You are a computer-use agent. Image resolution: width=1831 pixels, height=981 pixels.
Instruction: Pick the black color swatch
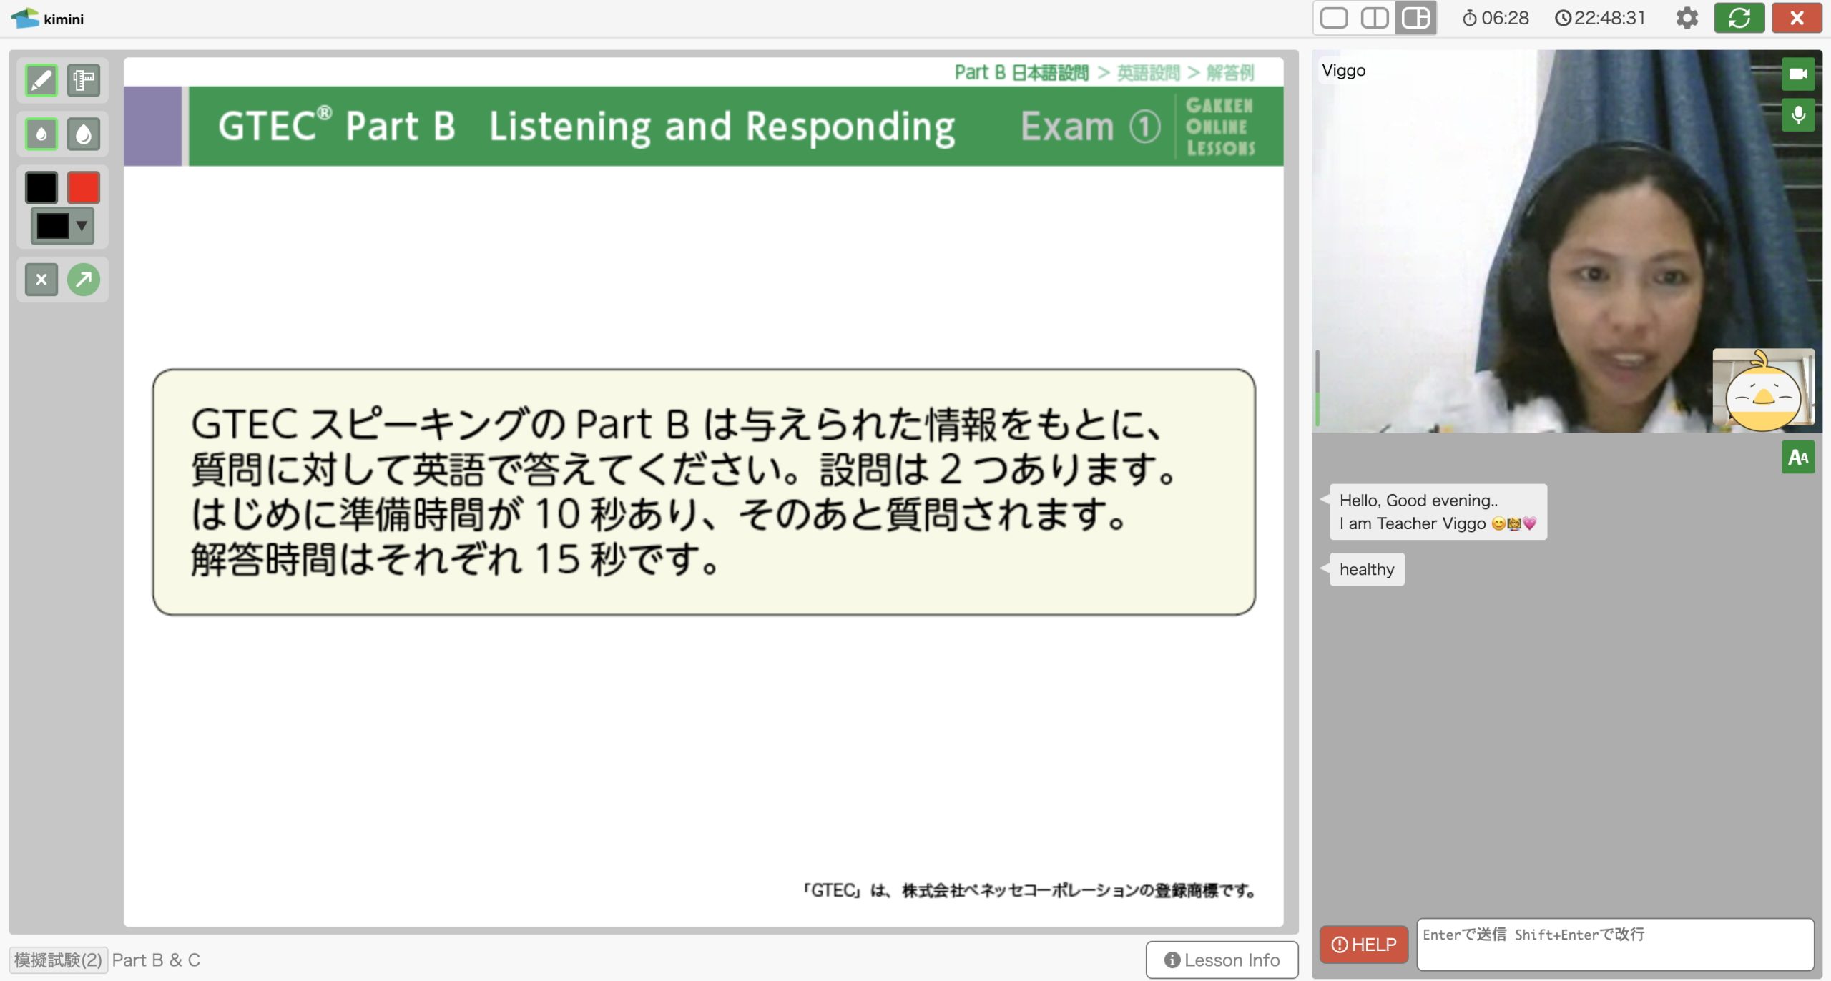click(41, 187)
